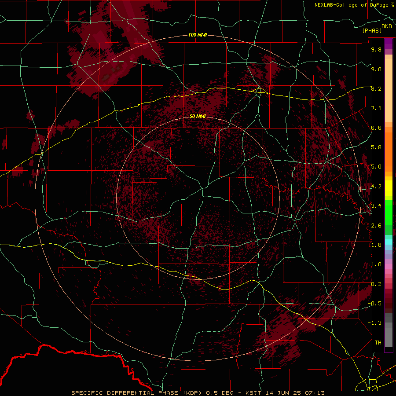Select the 3.4 scale value
This screenshot has height=396, width=396.
tap(376, 206)
